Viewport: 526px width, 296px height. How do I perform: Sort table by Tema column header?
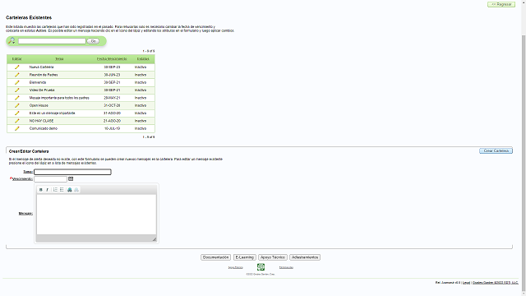pos(59,58)
